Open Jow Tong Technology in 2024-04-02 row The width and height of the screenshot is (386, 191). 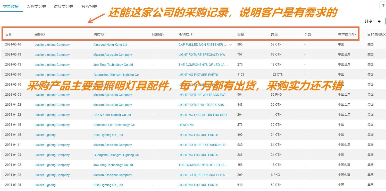click(113, 165)
